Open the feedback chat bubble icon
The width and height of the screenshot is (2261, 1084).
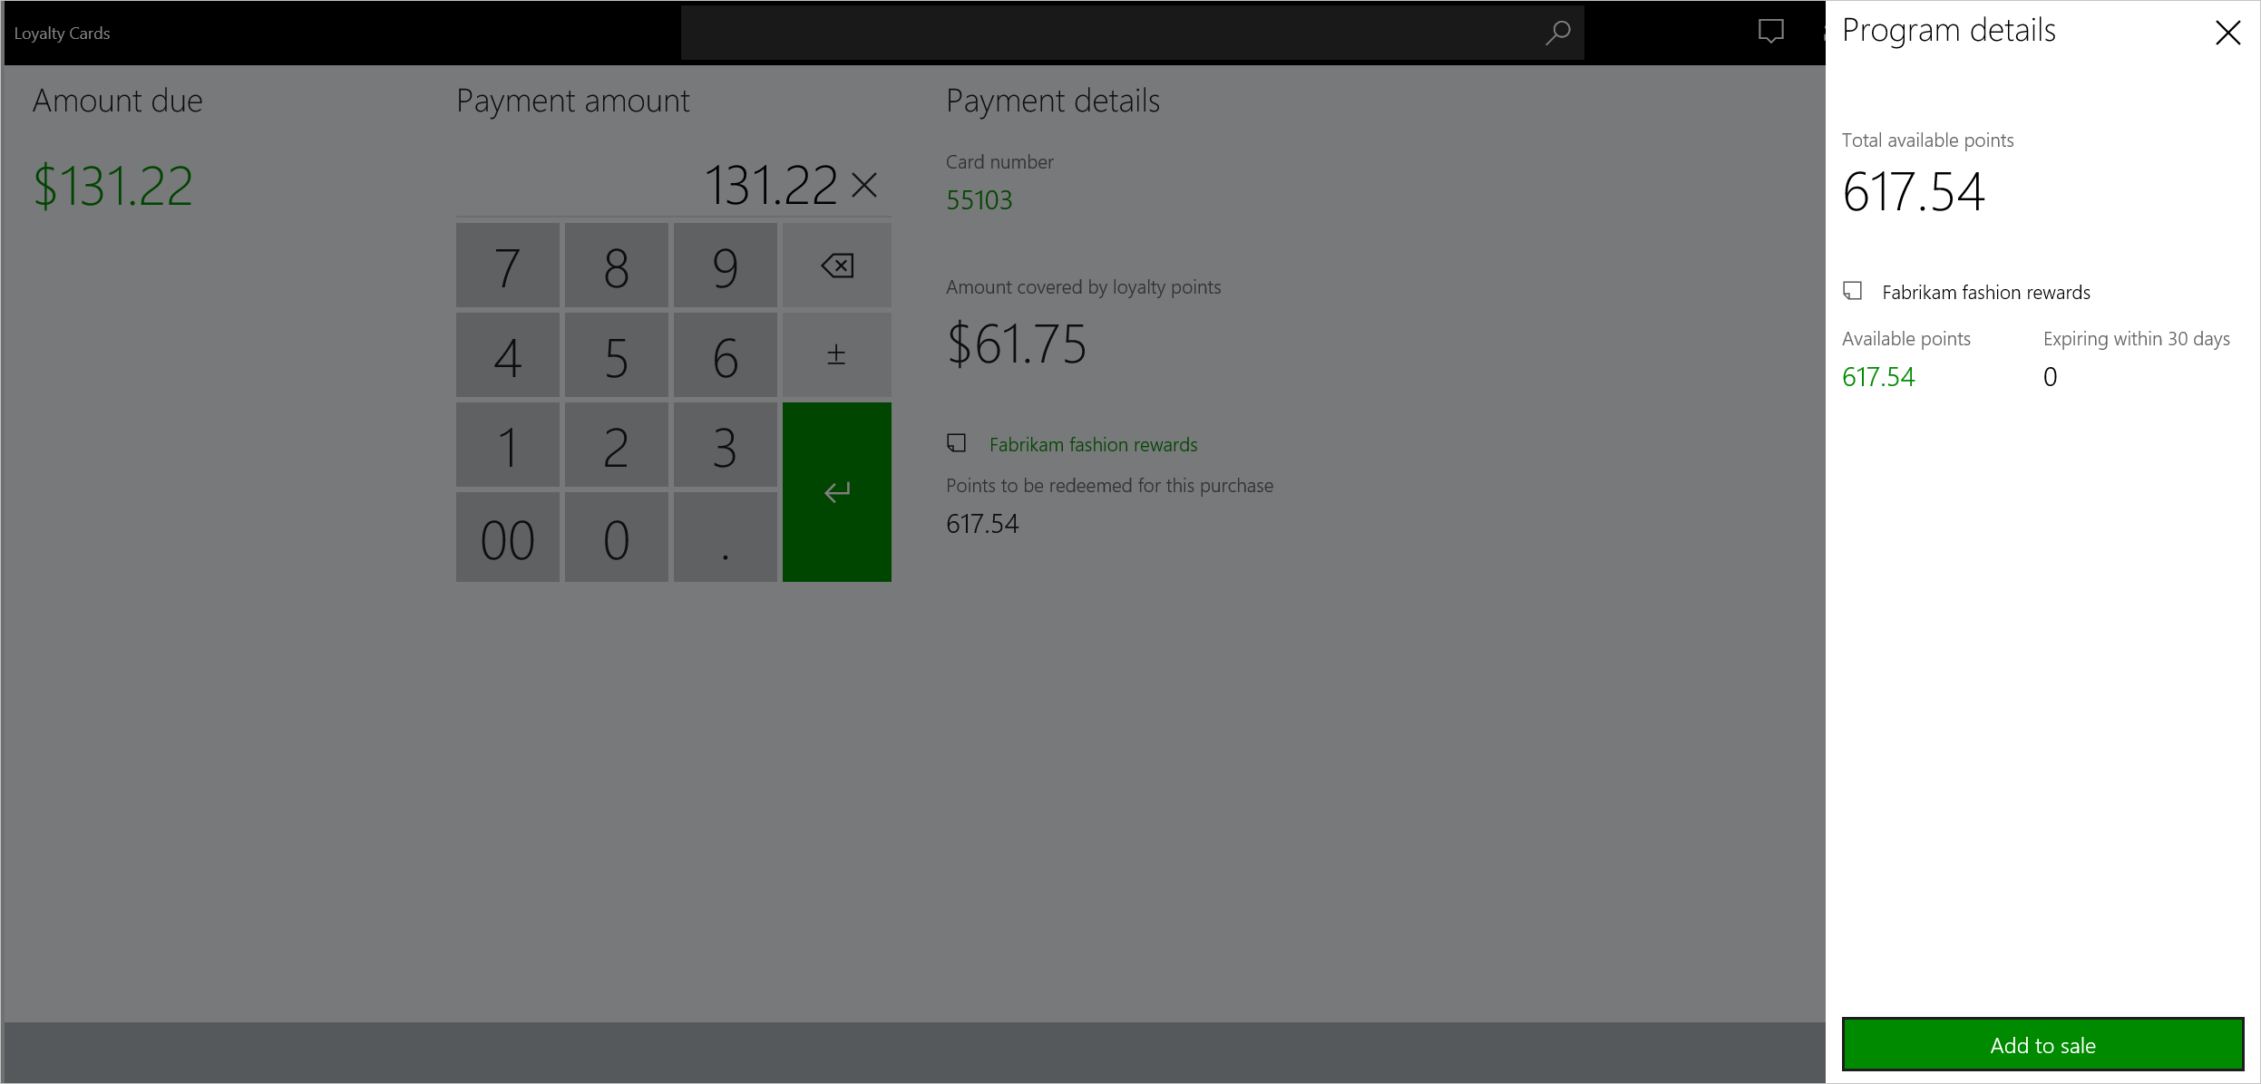tap(1769, 33)
